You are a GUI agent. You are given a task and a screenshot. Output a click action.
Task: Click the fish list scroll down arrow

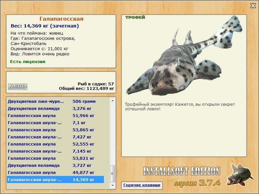pos(113,185)
